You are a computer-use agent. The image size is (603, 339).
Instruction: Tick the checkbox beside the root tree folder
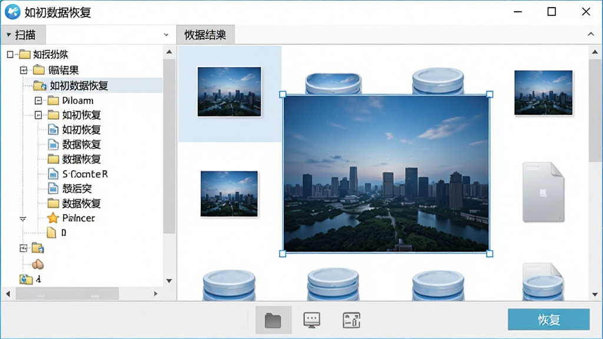pos(10,55)
